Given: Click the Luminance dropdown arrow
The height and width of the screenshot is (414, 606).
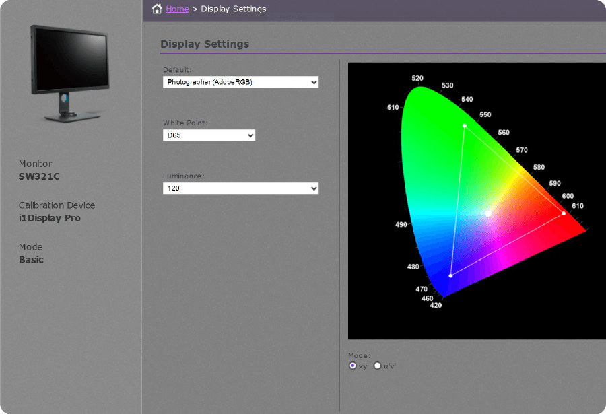Looking at the screenshot, I should tap(314, 188).
